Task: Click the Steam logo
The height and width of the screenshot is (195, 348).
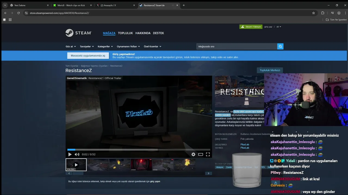Action: 79,33
